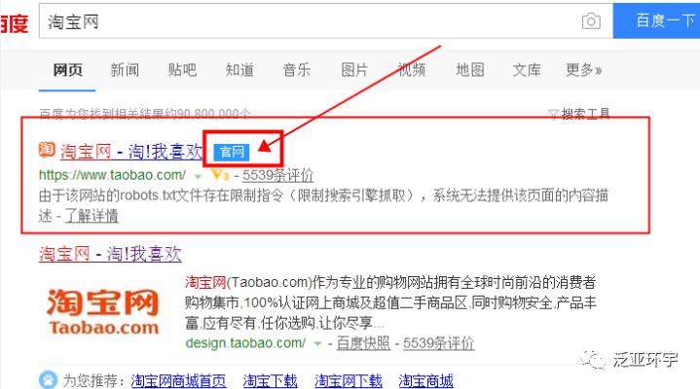The height and width of the screenshot is (389, 700).
Task: Open 淘宝商城 recommendation link
Action: tap(425, 381)
